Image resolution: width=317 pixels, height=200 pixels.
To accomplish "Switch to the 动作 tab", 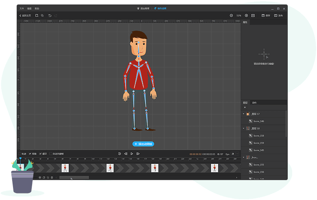I will [x=254, y=102].
